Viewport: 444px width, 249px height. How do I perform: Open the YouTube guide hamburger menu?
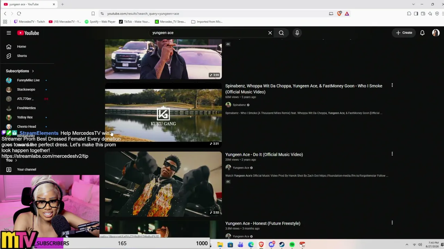[9, 33]
